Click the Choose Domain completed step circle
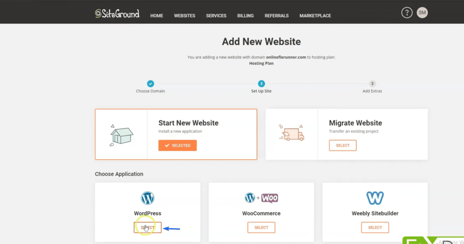The height and width of the screenshot is (244, 464). 151,84
